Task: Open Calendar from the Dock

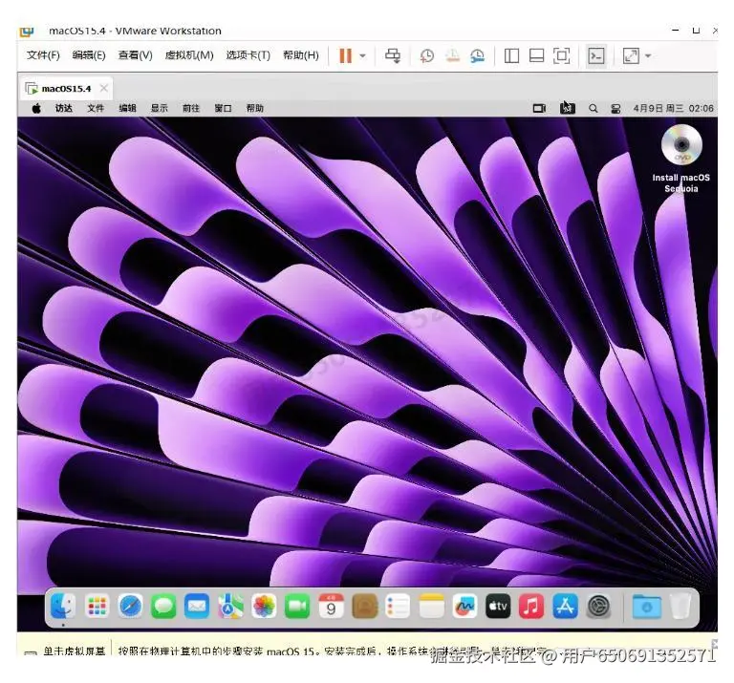Action: (x=331, y=606)
